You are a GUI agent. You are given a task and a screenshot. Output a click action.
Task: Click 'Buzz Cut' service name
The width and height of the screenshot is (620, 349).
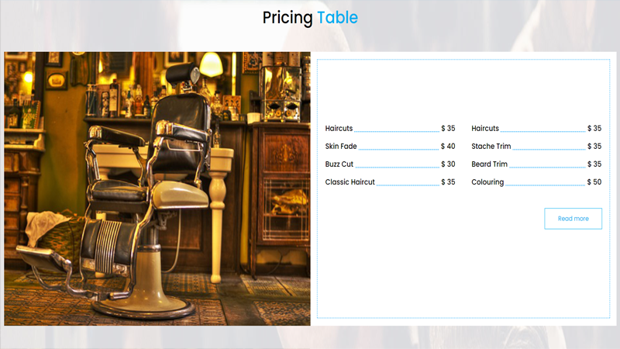(339, 164)
